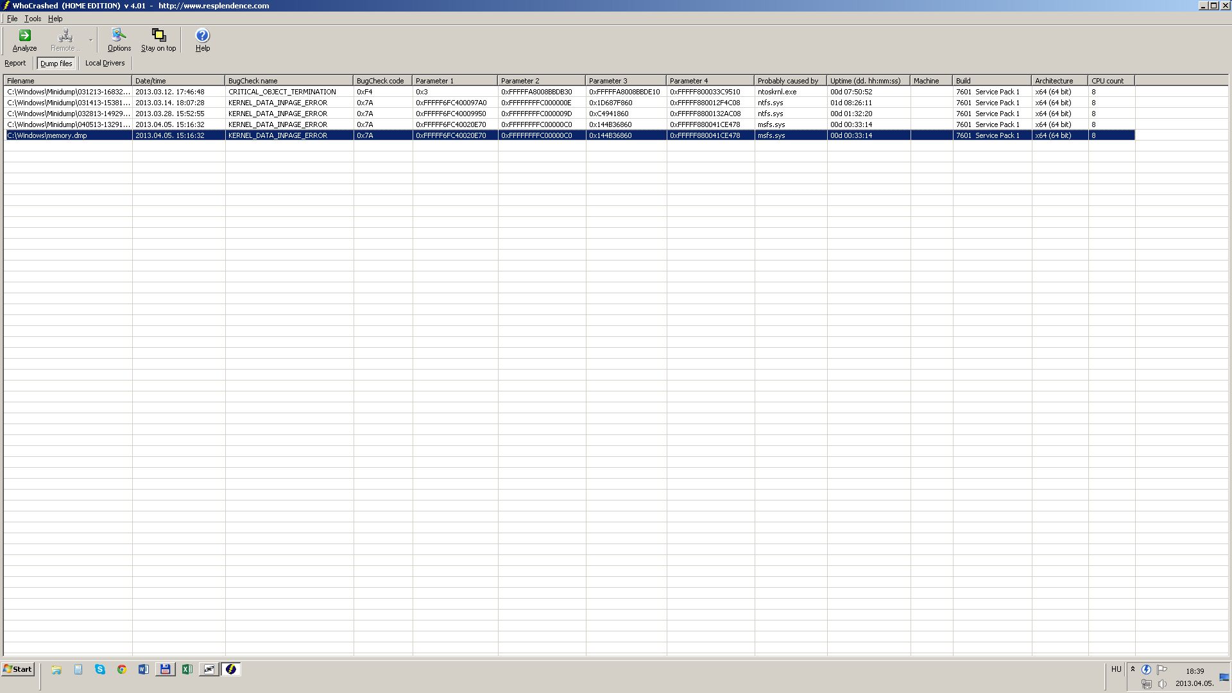The width and height of the screenshot is (1232, 693).
Task: Open Calculator from the taskbar
Action: click(x=78, y=669)
